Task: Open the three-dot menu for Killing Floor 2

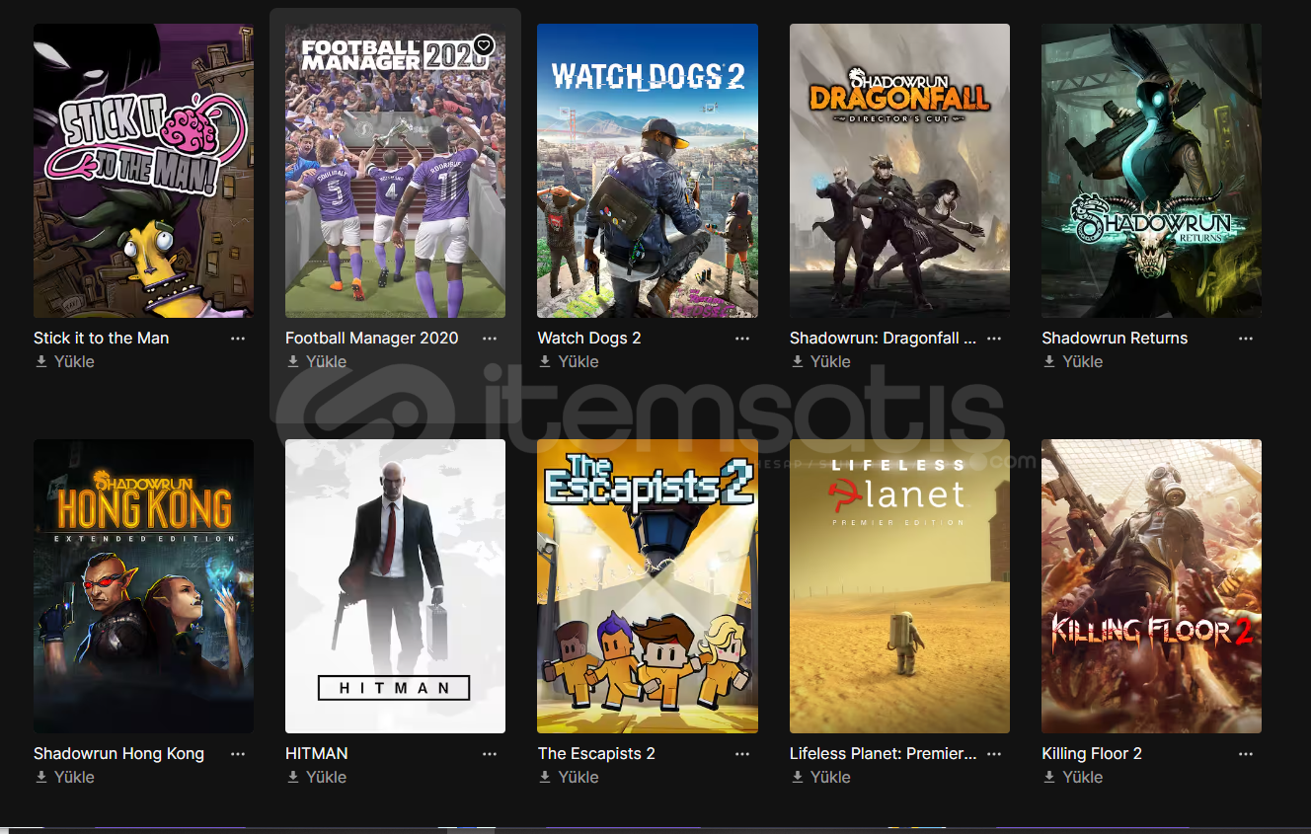Action: tap(1246, 753)
